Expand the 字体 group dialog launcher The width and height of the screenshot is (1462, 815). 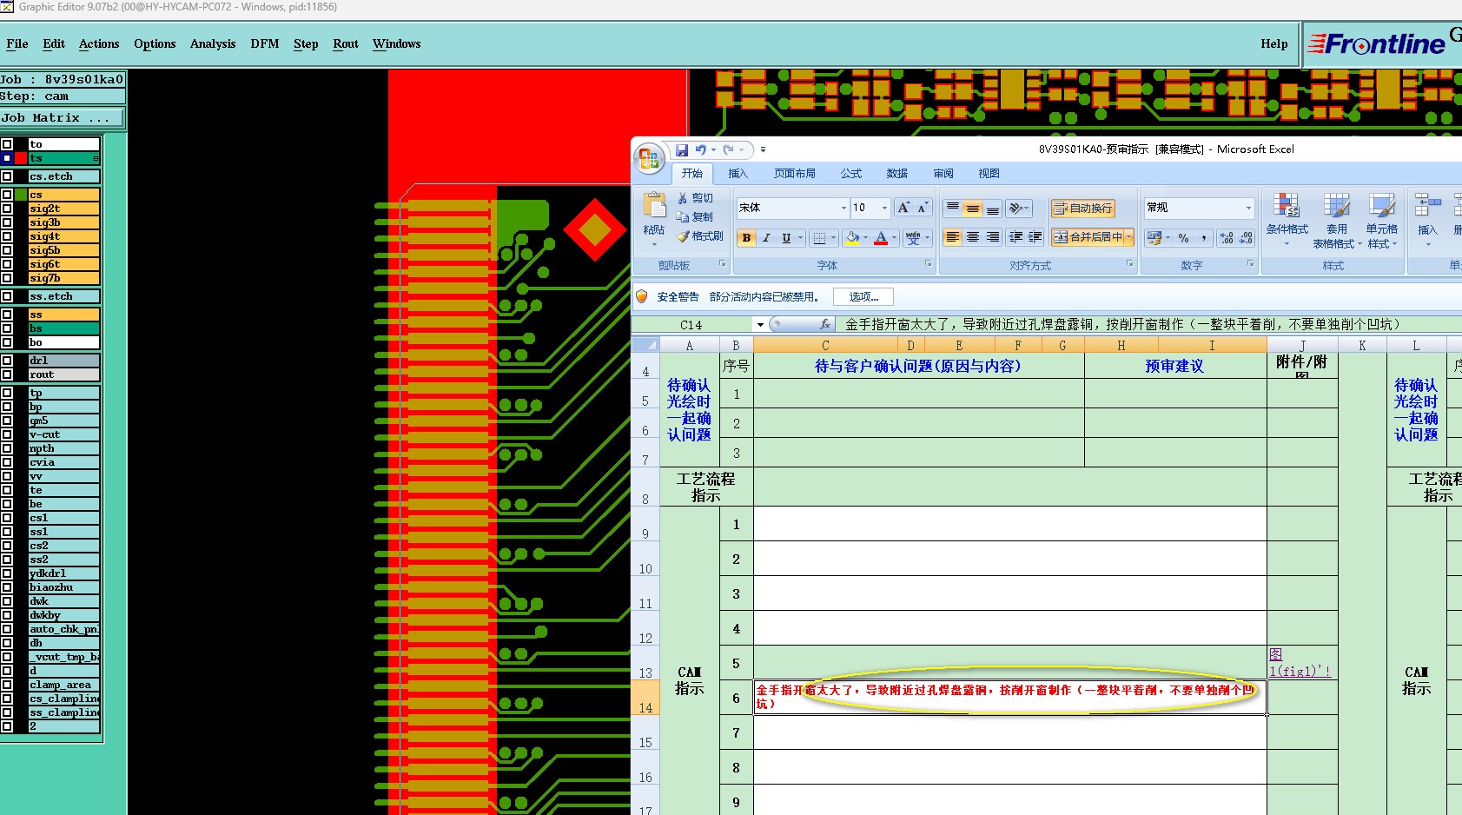tap(928, 263)
